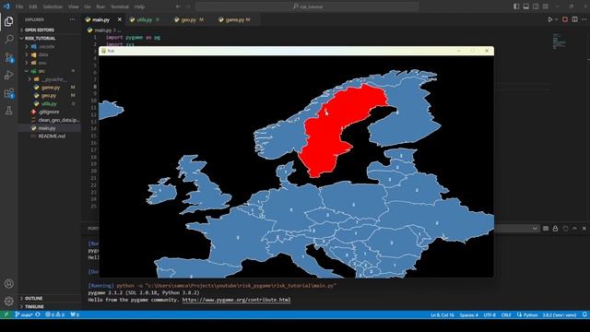Open the Manage gear icon
Viewport: 590px width, 332px height.
point(8,302)
